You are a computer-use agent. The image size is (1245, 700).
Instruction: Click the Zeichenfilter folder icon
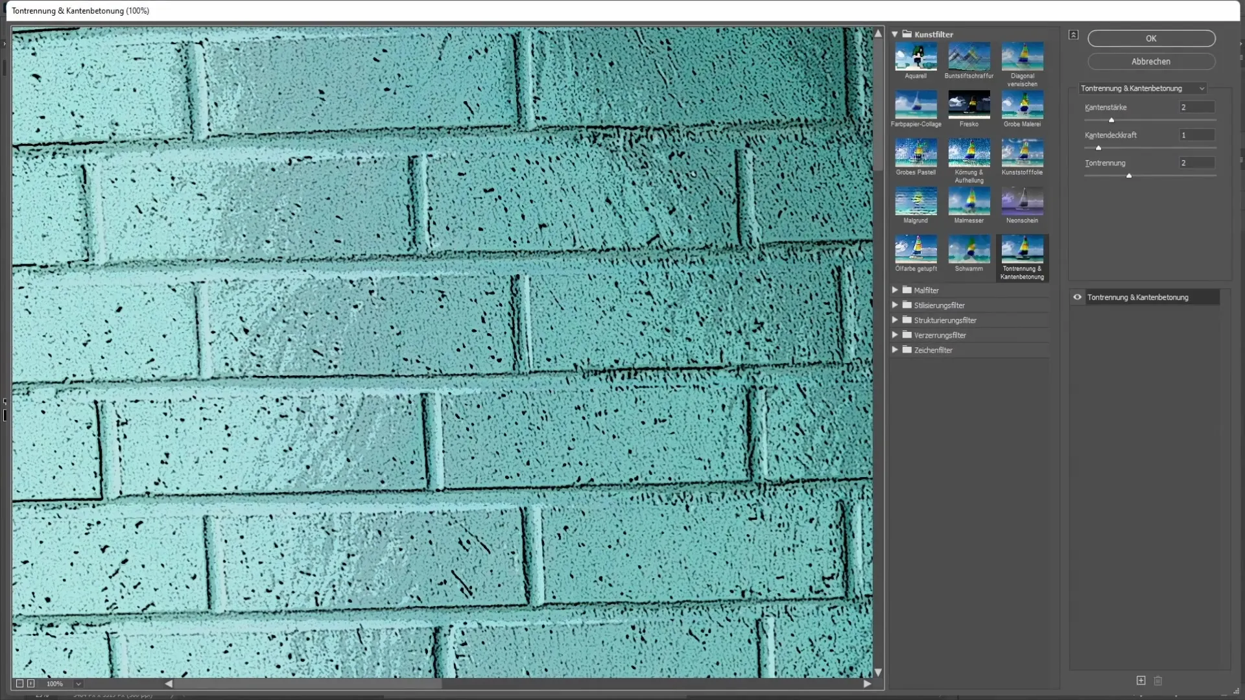[x=907, y=349]
